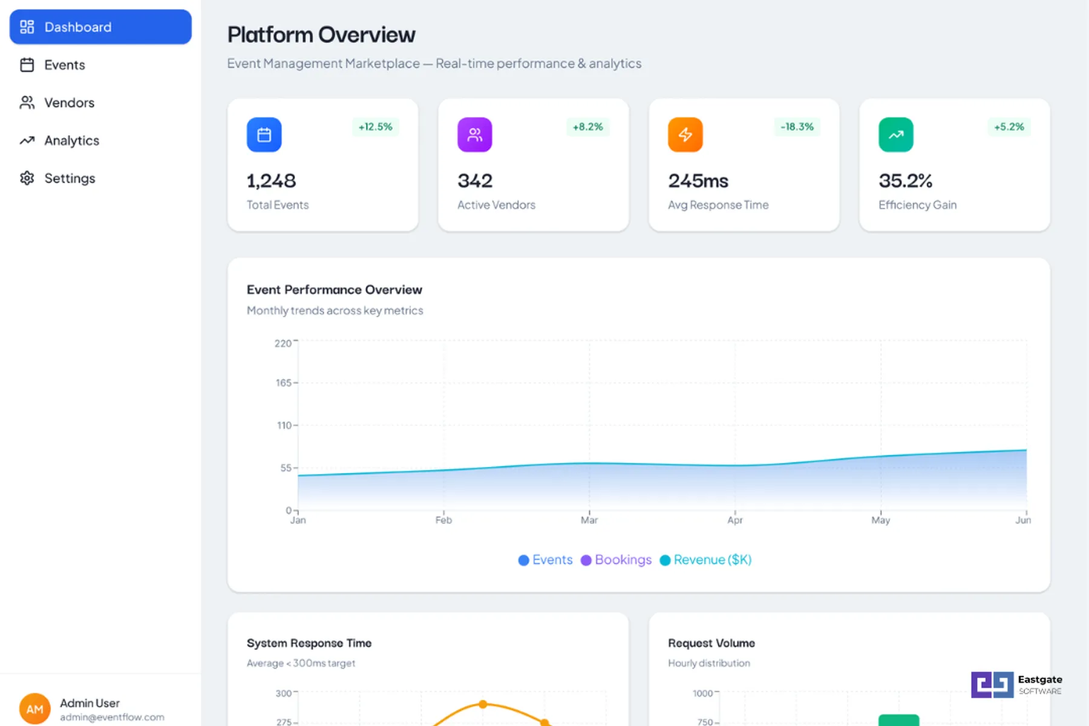The image size is (1089, 726).
Task: Click the Request Volume title
Action: coord(711,643)
